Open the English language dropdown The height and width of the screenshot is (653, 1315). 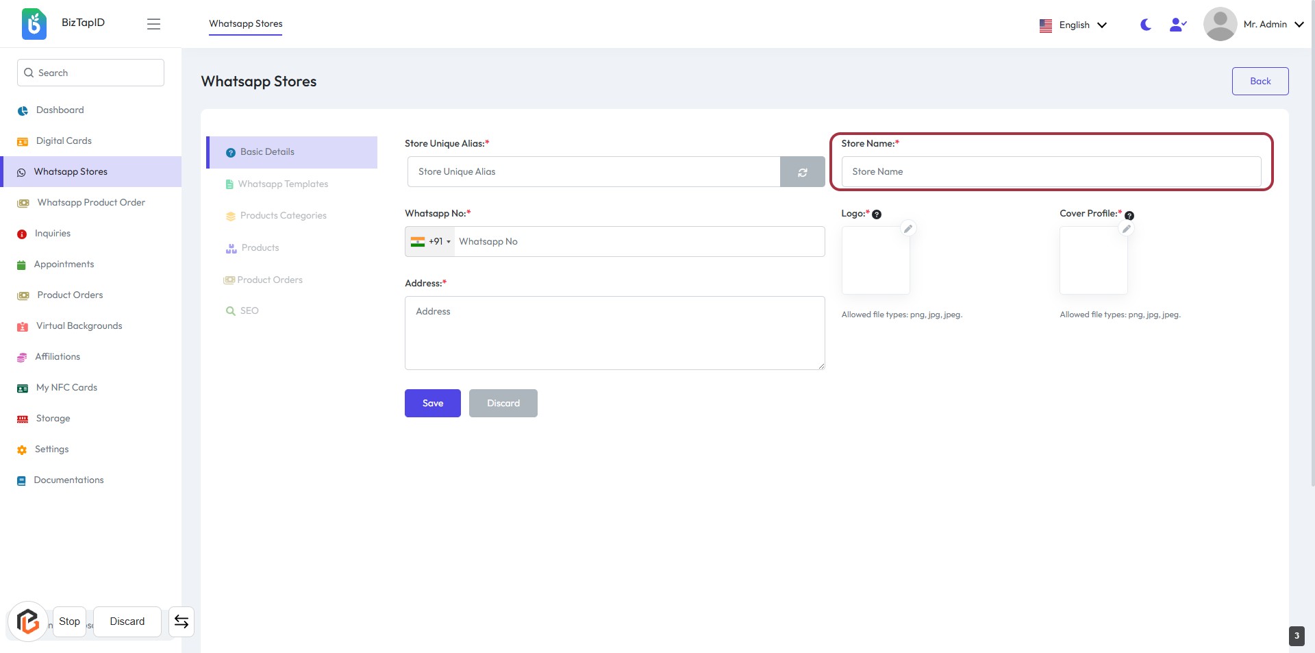point(1073,25)
